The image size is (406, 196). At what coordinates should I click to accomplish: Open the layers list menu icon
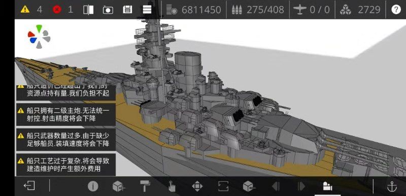pos(147,10)
